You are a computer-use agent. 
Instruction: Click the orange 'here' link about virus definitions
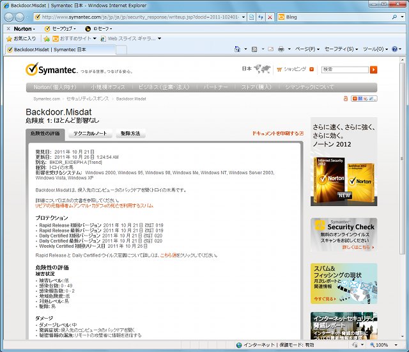[x=169, y=255]
